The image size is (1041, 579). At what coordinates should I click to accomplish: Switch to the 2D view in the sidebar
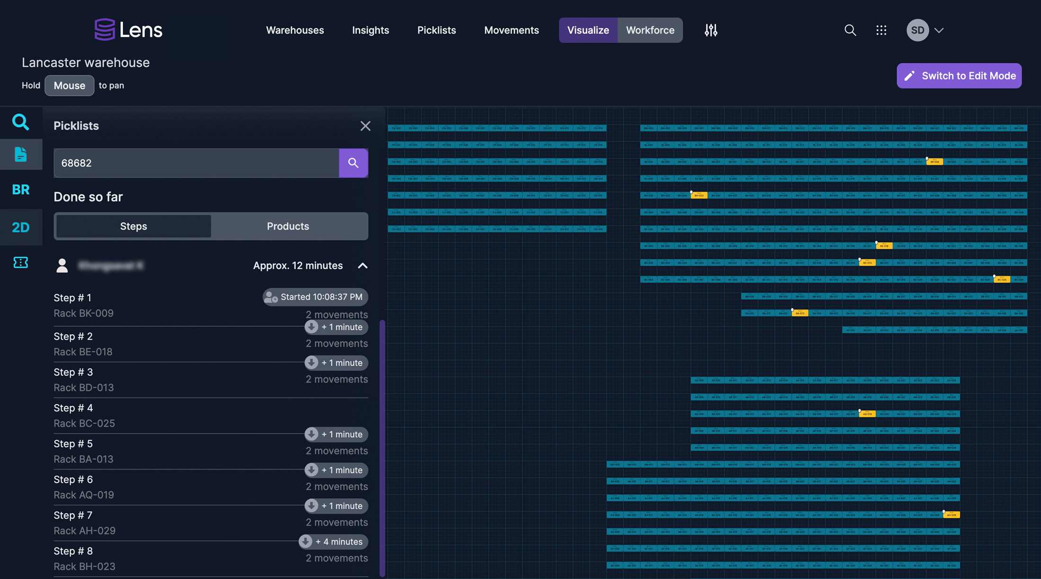click(x=21, y=227)
